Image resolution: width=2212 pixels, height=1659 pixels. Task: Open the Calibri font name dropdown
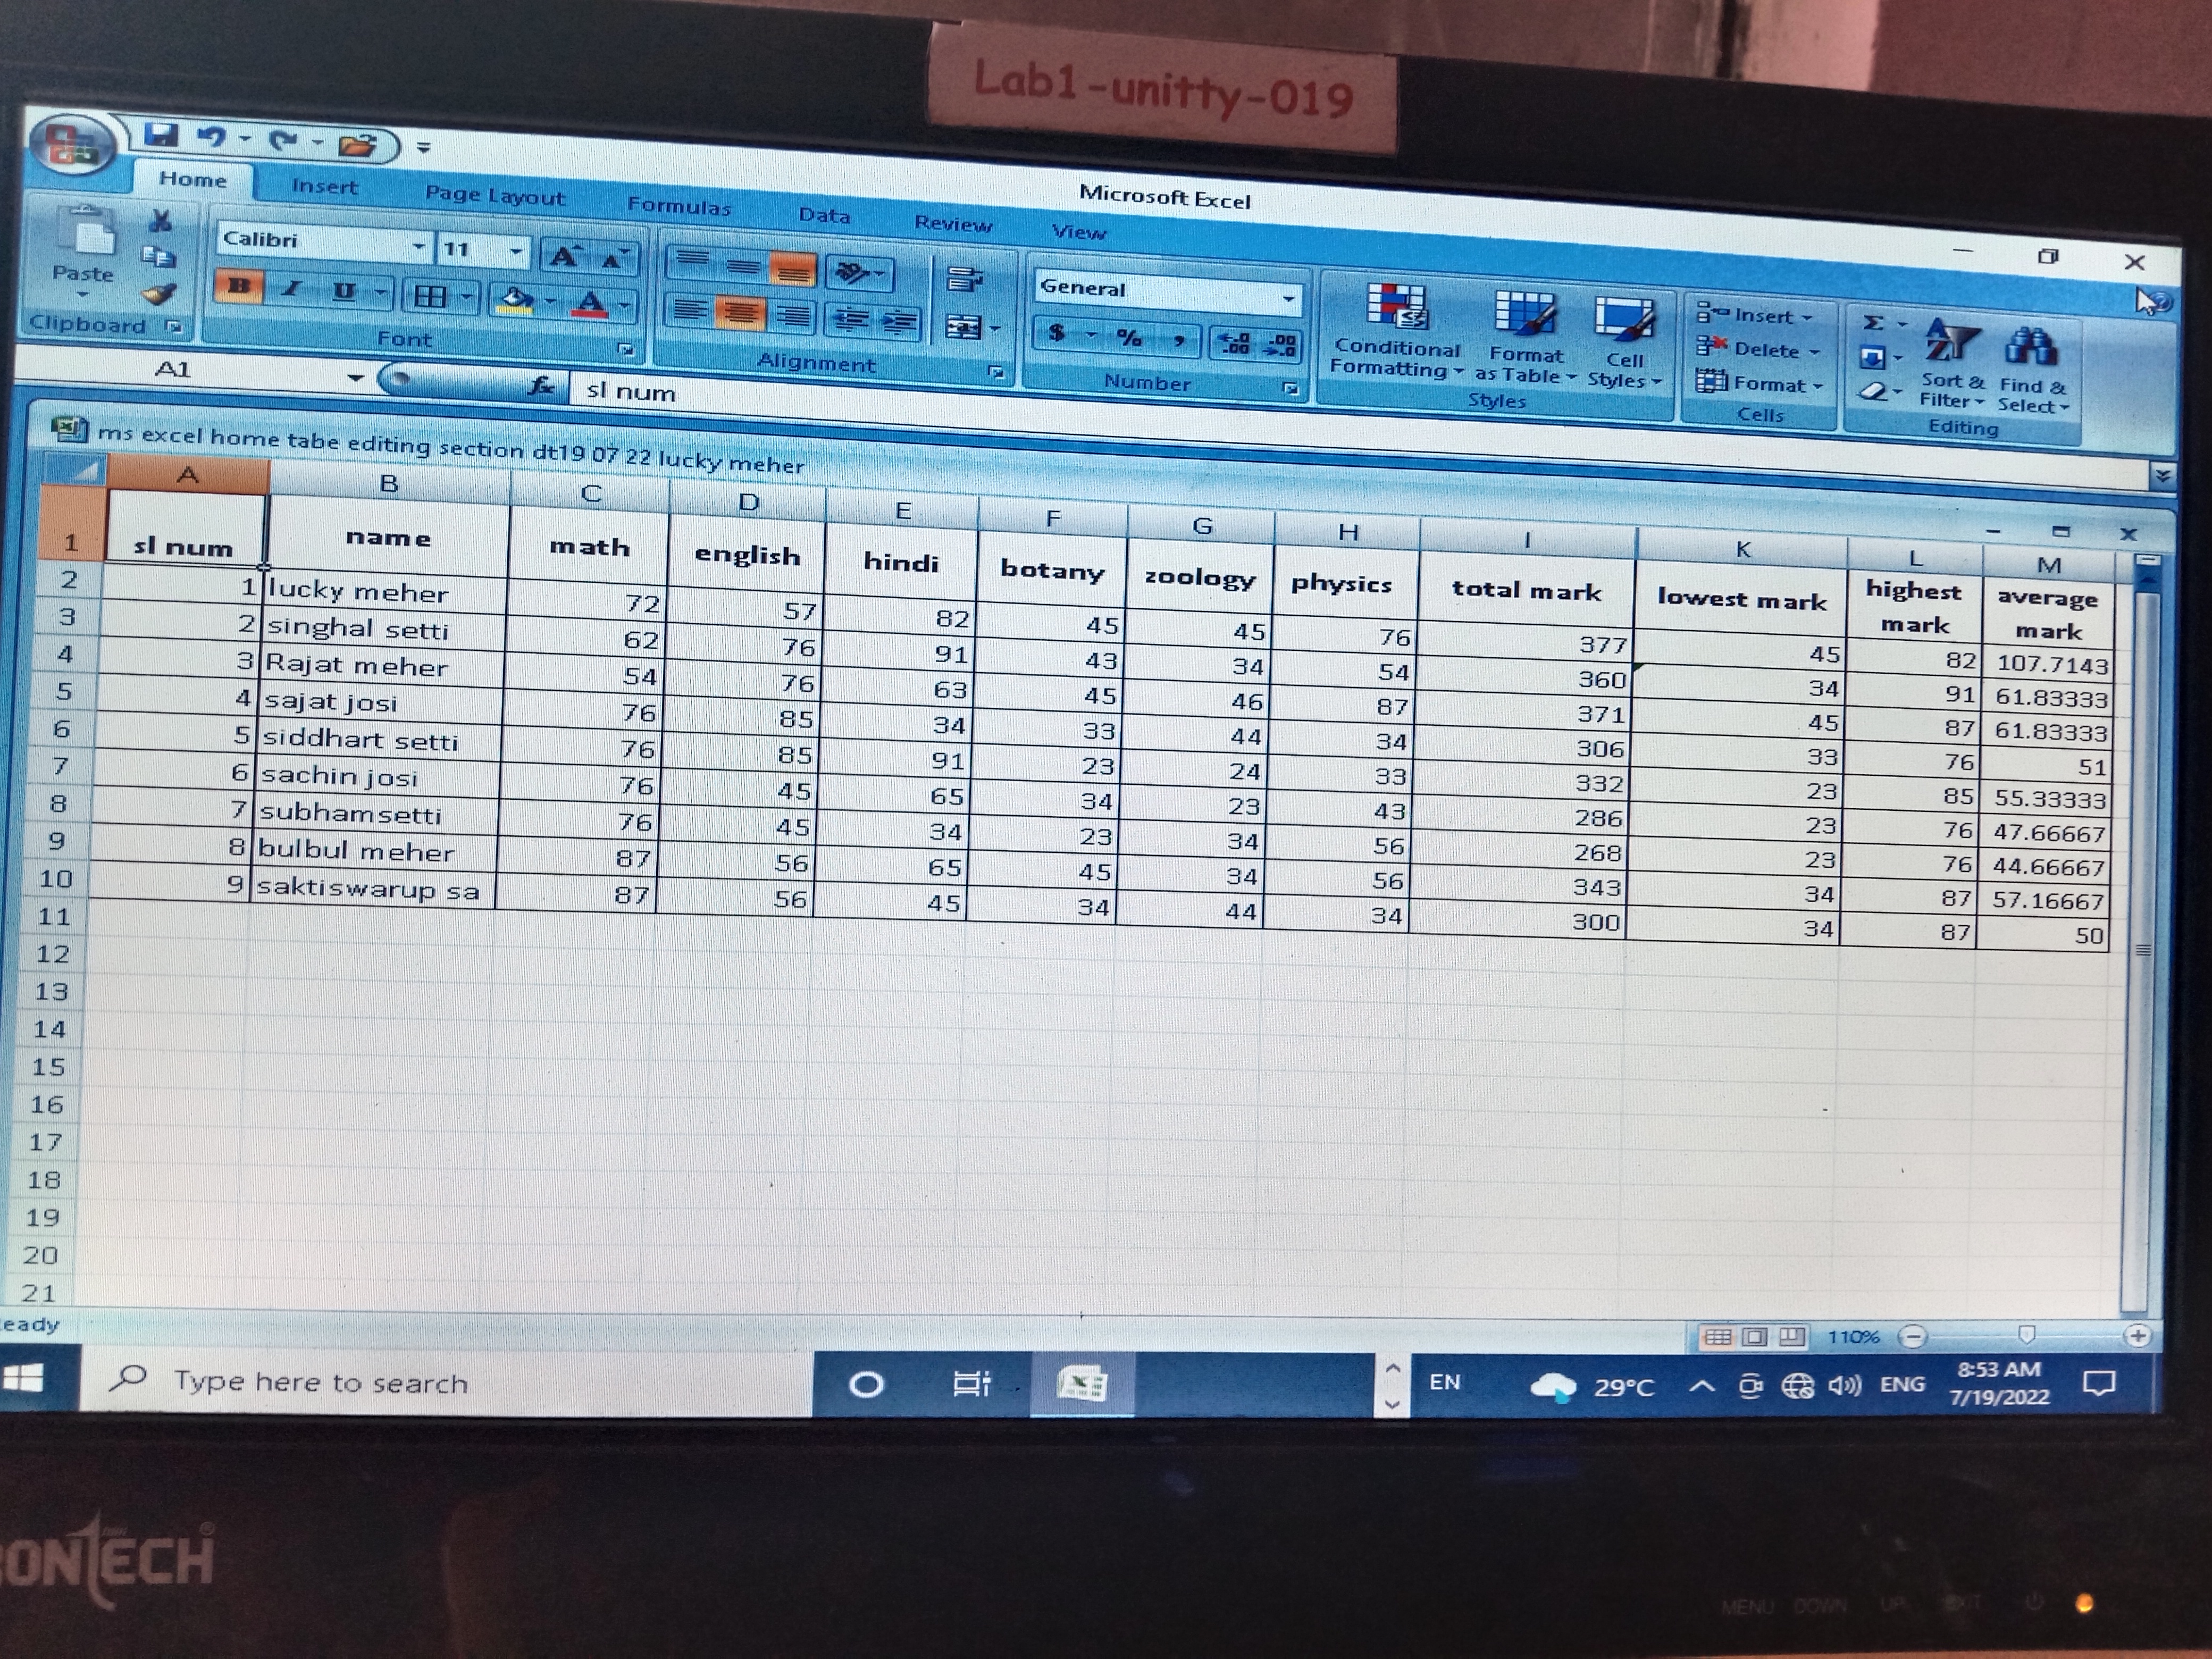(x=419, y=246)
